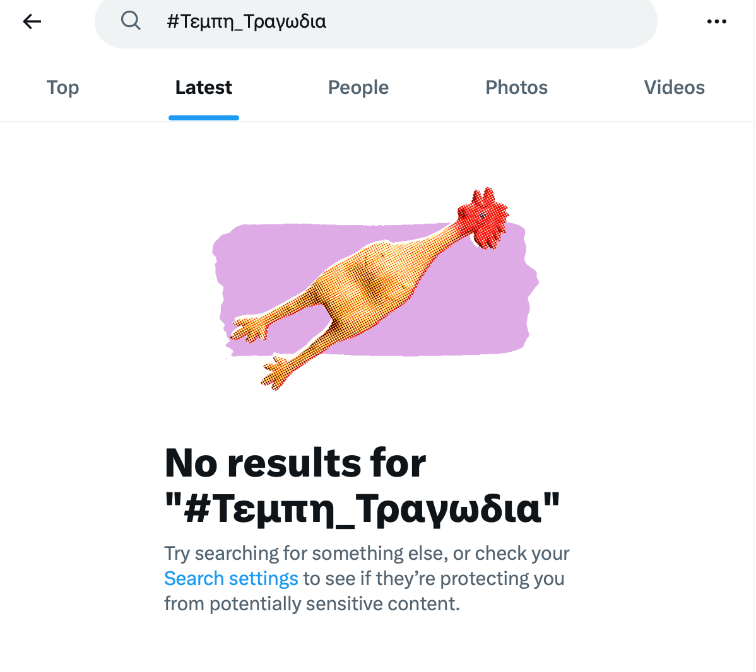
Task: Click "from potentially sensitive content" text
Action: tap(312, 604)
